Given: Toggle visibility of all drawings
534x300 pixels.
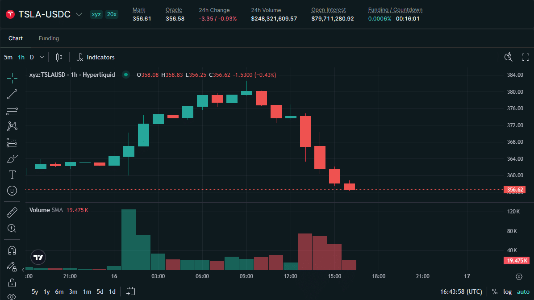Looking at the screenshot, I should (12, 296).
